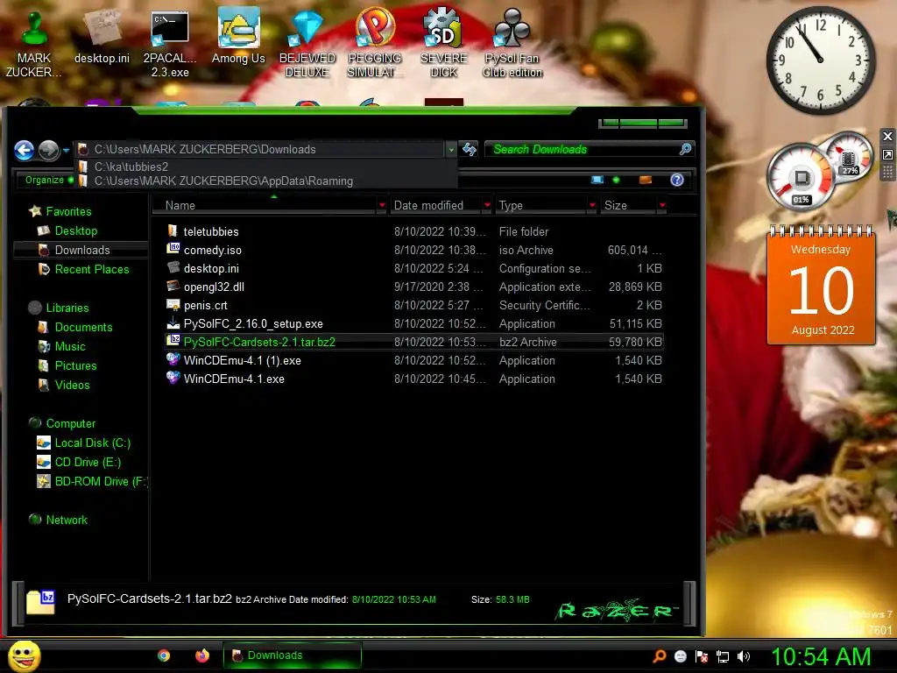
Task: Select the PySol Fan Club edition shortcut
Action: click(512, 43)
